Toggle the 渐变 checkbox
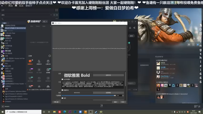 tap(62, 98)
